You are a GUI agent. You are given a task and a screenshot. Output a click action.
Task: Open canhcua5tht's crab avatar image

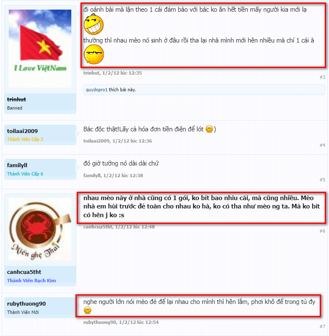click(x=40, y=229)
